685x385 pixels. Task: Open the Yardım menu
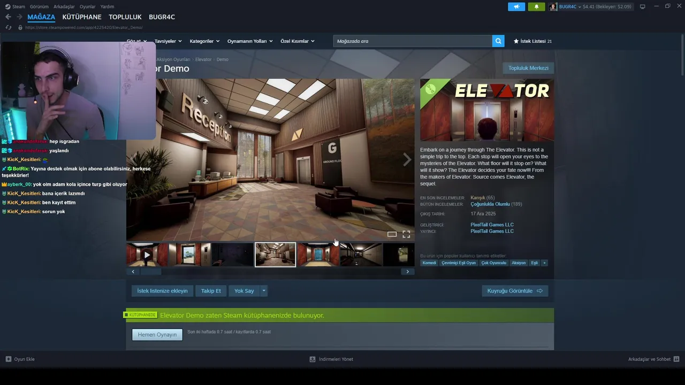coord(107,6)
